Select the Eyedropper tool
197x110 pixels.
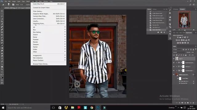2,24
